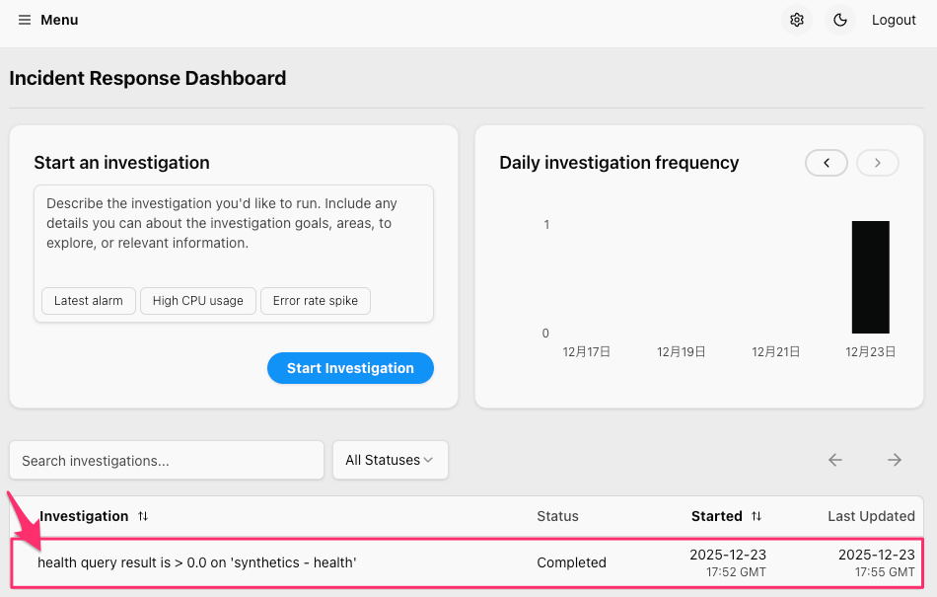The height and width of the screenshot is (597, 937).
Task: Sort by Started column arrows
Action: 757,516
